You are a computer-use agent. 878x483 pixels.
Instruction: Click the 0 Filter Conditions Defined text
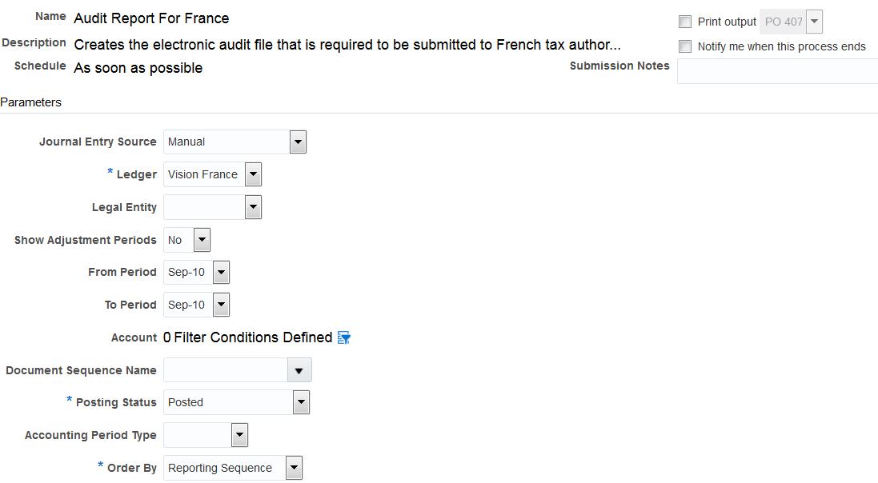(x=247, y=337)
